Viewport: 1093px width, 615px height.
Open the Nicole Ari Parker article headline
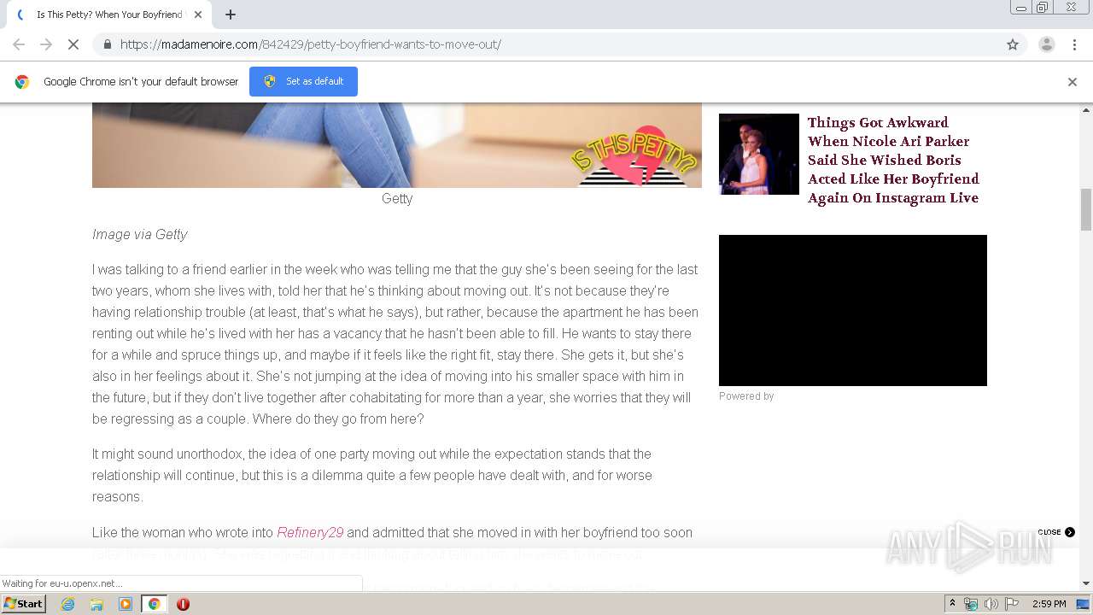[x=893, y=160]
